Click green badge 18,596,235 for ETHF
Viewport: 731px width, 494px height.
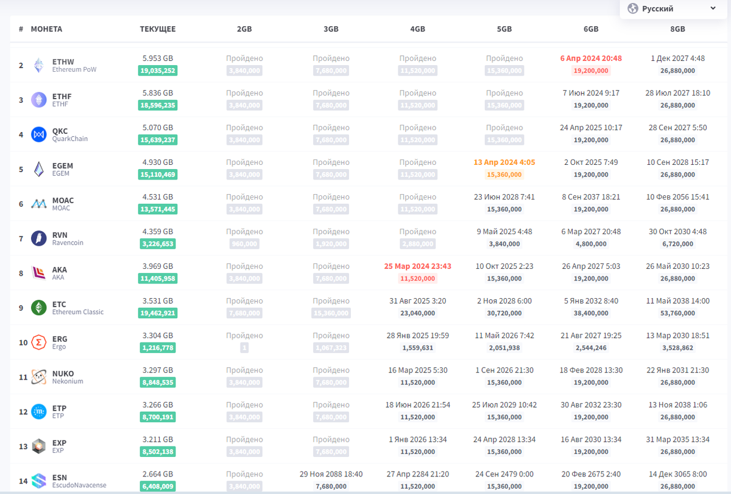pyautogui.click(x=158, y=105)
